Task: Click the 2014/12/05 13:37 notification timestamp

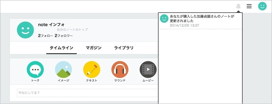Action: [x=184, y=26]
